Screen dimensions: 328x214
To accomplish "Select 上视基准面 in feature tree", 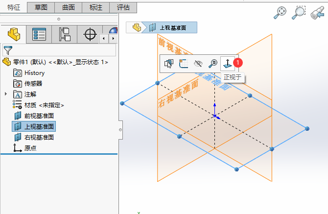I will click(34, 126).
